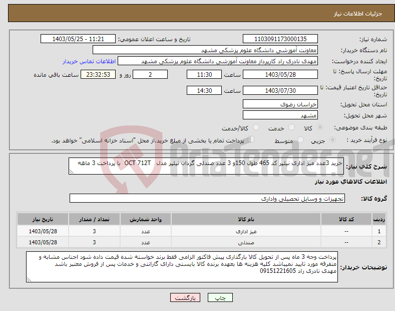Image resolution: width=395 pixels, height=311 pixels.
Task: Click the شرح کلی نیاز text area
Action: pos(206,166)
